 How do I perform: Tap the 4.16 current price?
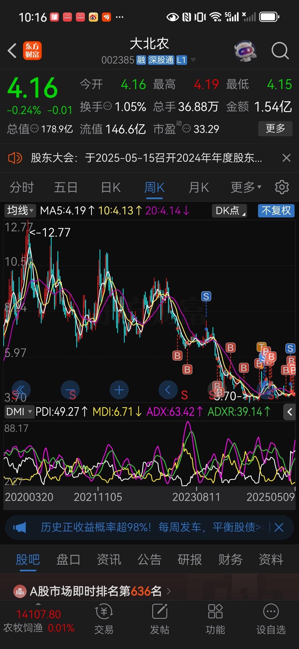coord(32,88)
